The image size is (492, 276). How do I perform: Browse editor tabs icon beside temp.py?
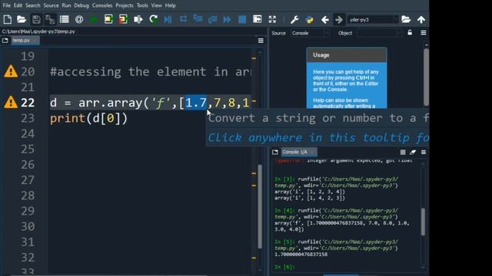pos(5,41)
